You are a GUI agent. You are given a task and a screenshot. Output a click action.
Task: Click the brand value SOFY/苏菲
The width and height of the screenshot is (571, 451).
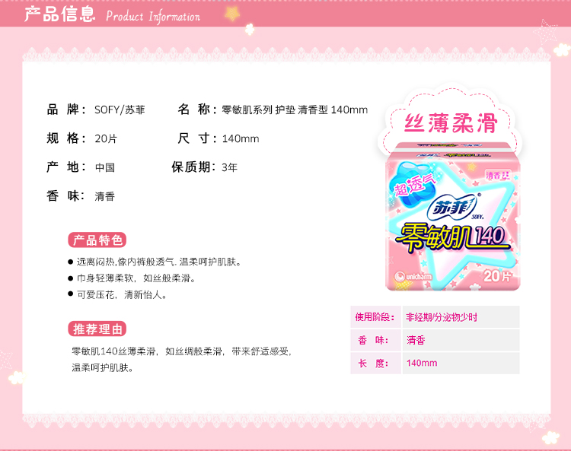(x=120, y=110)
